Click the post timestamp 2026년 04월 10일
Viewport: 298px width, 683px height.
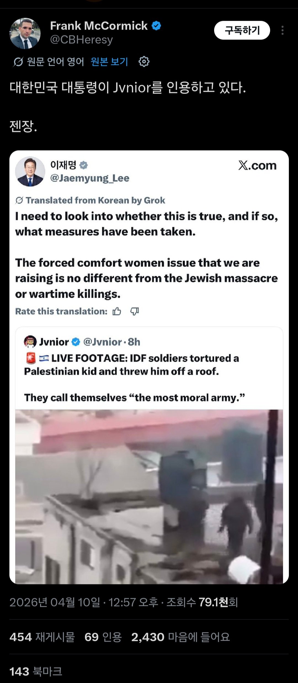point(55,602)
